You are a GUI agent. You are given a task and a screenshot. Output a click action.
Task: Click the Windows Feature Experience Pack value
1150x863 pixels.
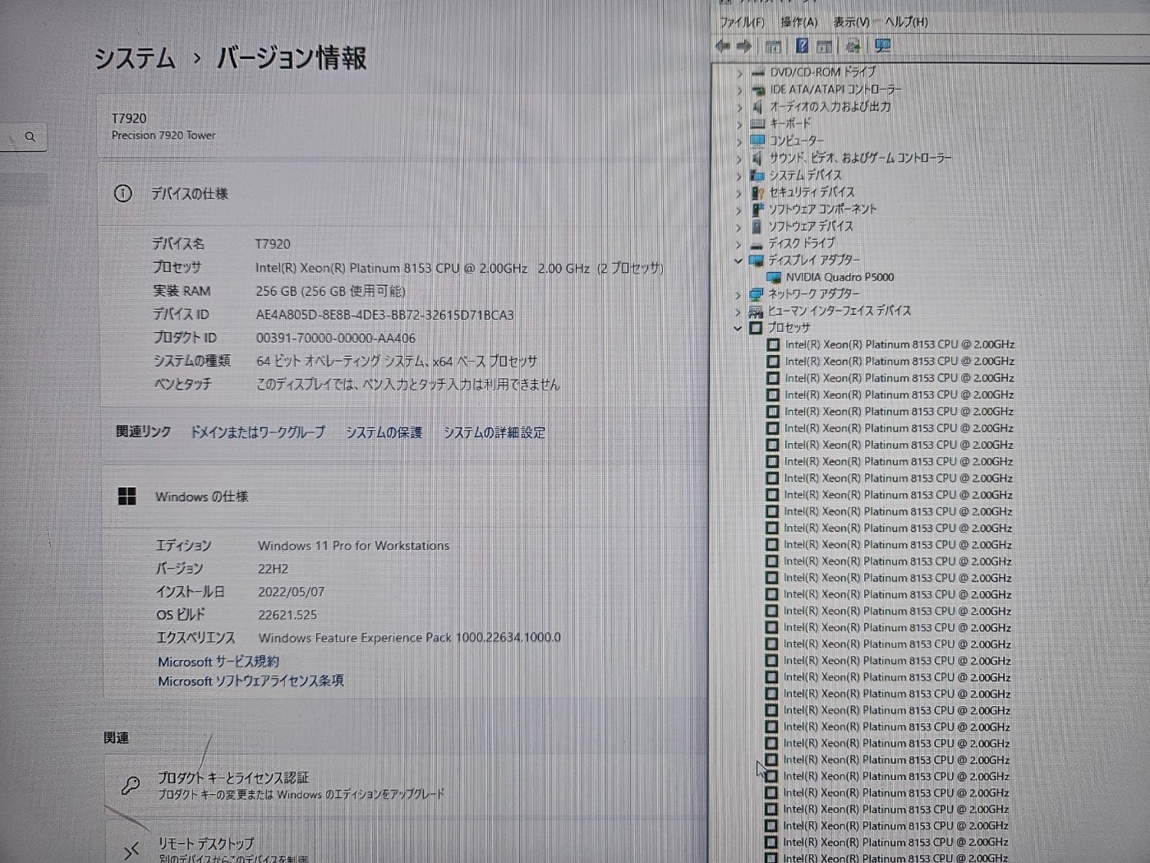tap(410, 638)
